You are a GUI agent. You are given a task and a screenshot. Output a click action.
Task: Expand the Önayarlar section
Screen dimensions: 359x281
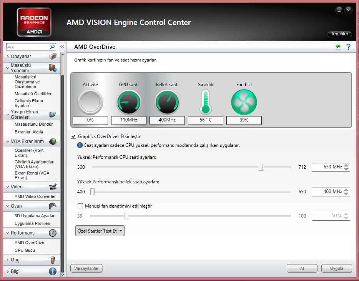(8, 57)
